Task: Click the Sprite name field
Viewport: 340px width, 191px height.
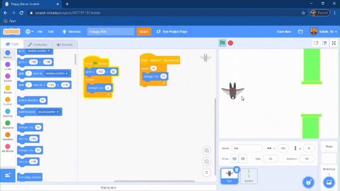Action: pos(246,149)
